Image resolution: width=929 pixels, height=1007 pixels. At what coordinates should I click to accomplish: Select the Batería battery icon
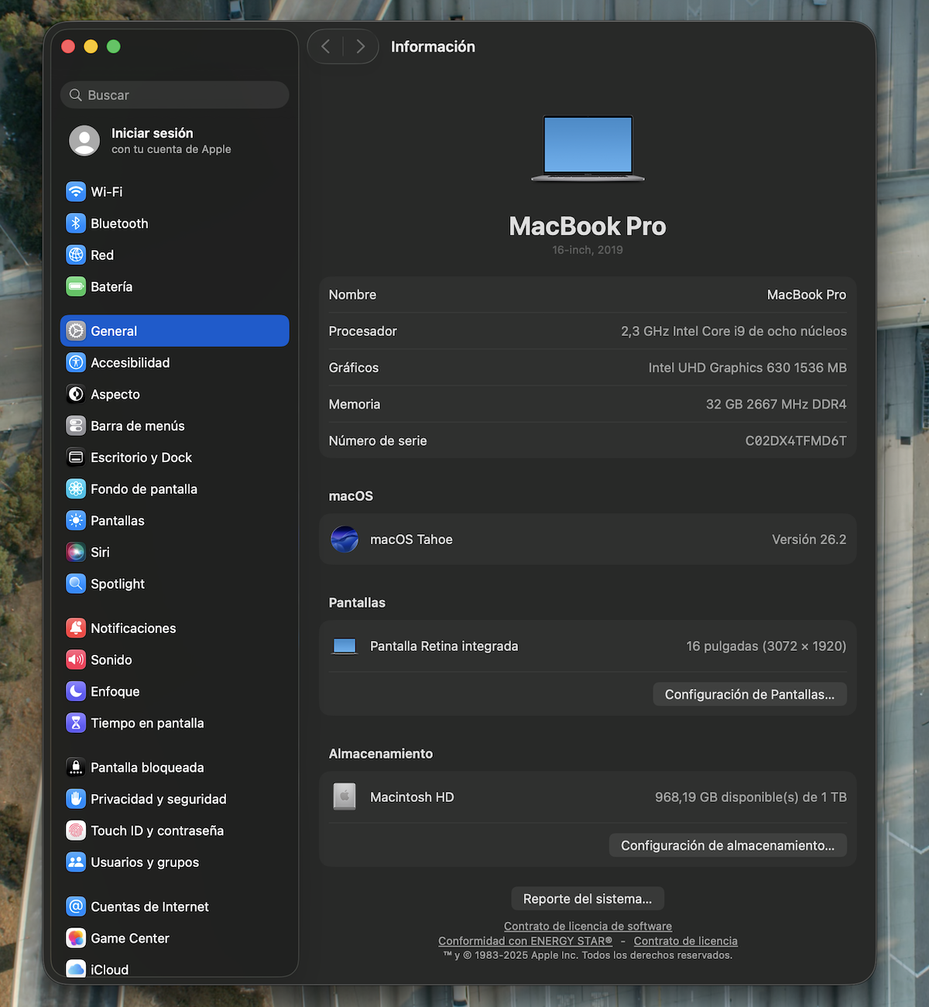pyautogui.click(x=76, y=286)
